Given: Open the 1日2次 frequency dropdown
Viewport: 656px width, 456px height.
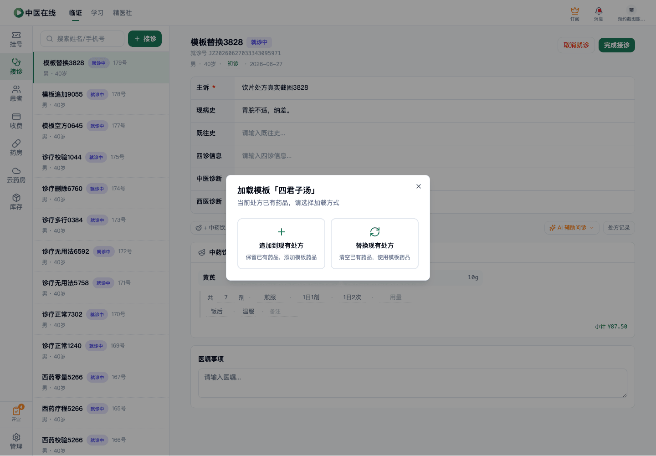Looking at the screenshot, I should click(x=352, y=297).
